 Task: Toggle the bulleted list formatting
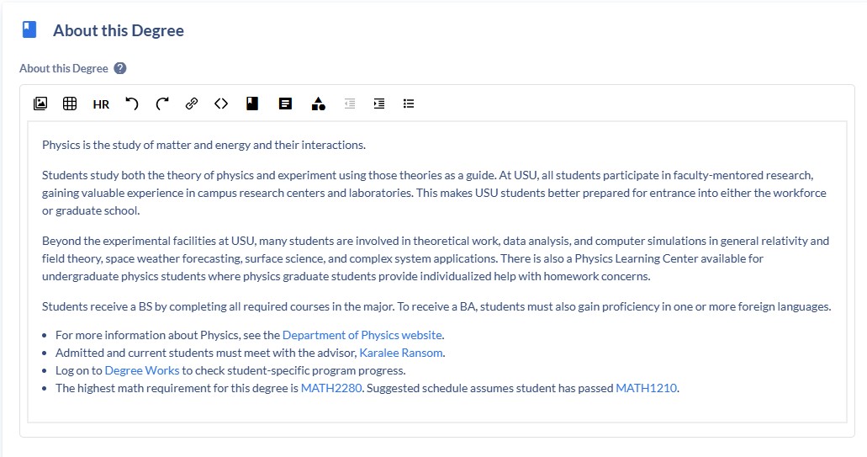pos(409,104)
